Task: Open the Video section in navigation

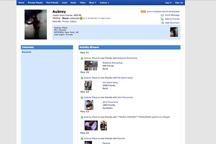Action: tap(82, 3)
